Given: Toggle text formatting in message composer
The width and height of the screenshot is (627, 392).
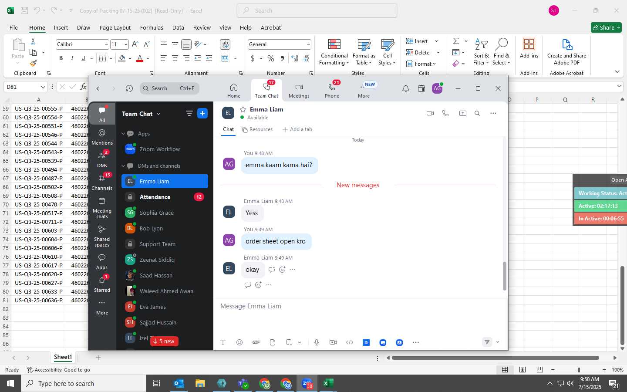Looking at the screenshot, I should click(223, 342).
